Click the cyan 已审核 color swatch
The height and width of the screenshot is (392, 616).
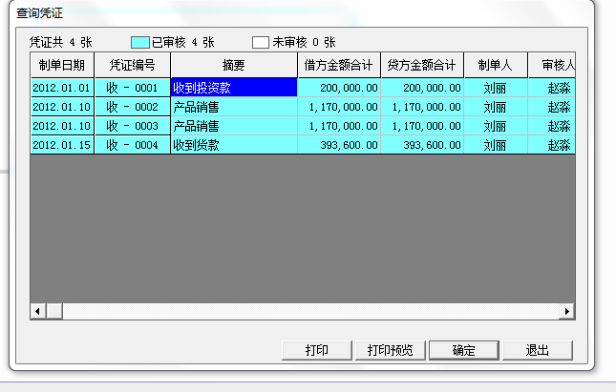pyautogui.click(x=139, y=42)
